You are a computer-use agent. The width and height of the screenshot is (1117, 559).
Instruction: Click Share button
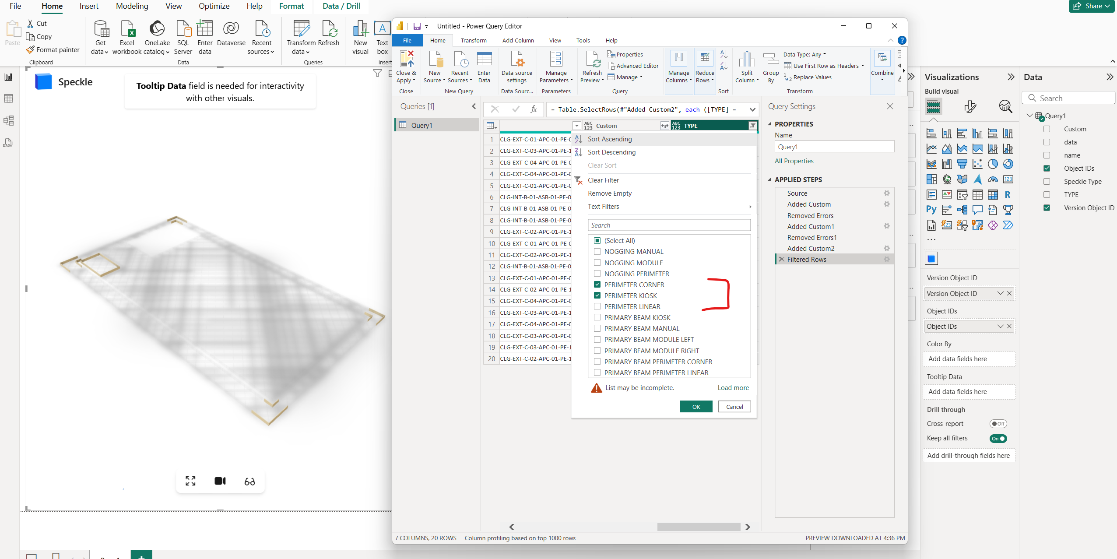coord(1091,6)
